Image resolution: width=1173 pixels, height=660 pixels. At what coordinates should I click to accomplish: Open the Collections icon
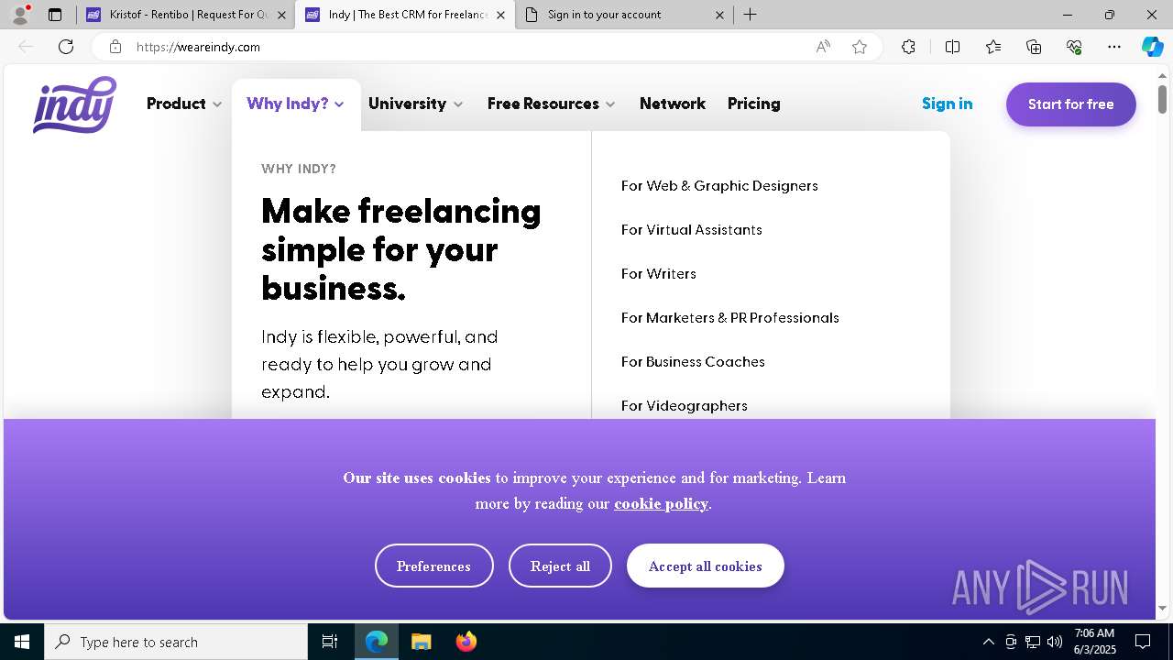point(1034,47)
